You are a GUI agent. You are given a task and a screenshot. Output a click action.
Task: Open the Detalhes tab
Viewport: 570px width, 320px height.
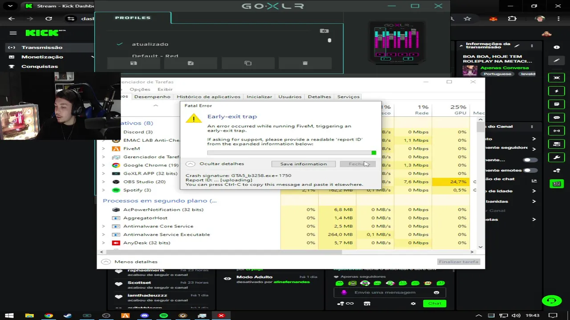pyautogui.click(x=319, y=96)
